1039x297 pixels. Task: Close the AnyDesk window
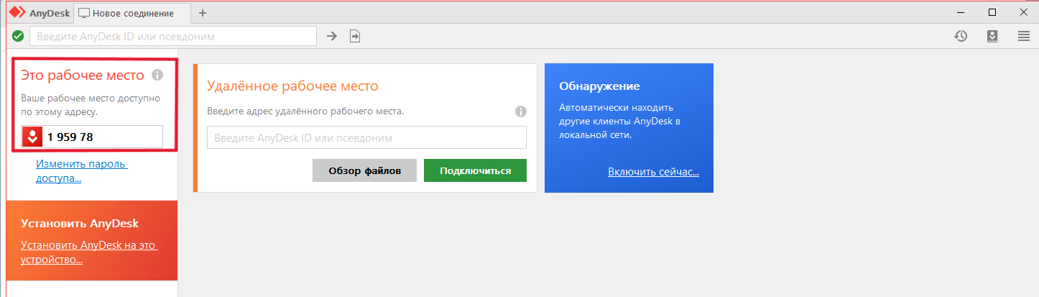tap(1023, 12)
